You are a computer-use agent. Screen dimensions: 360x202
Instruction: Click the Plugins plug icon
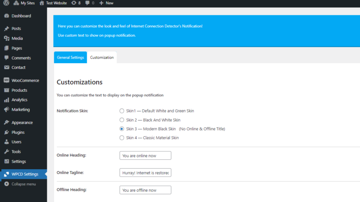[7, 132]
